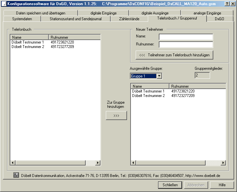Switch to Zählerstände tab
The image size is (237, 192).
129,19
